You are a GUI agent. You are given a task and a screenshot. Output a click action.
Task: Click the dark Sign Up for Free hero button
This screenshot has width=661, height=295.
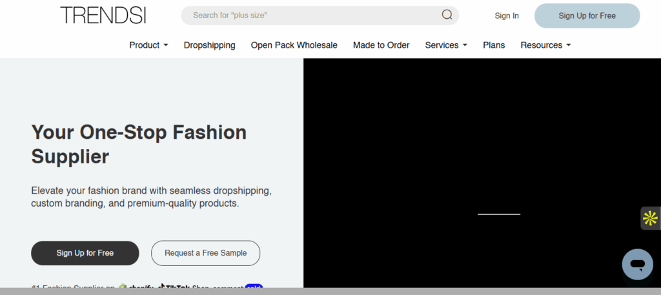click(x=85, y=253)
